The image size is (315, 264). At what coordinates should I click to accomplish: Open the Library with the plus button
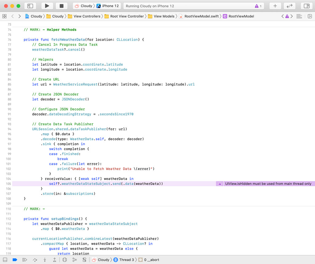pyautogui.click(x=275, y=6)
